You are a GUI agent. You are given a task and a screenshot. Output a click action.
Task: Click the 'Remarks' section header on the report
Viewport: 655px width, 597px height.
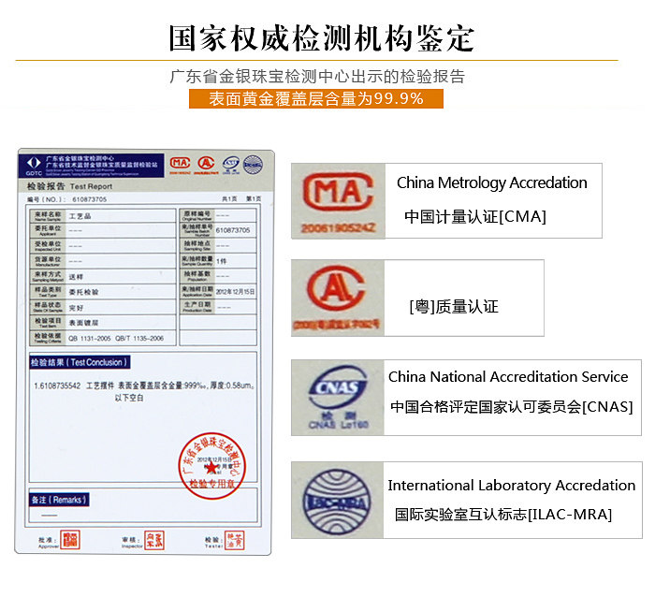[59, 501]
